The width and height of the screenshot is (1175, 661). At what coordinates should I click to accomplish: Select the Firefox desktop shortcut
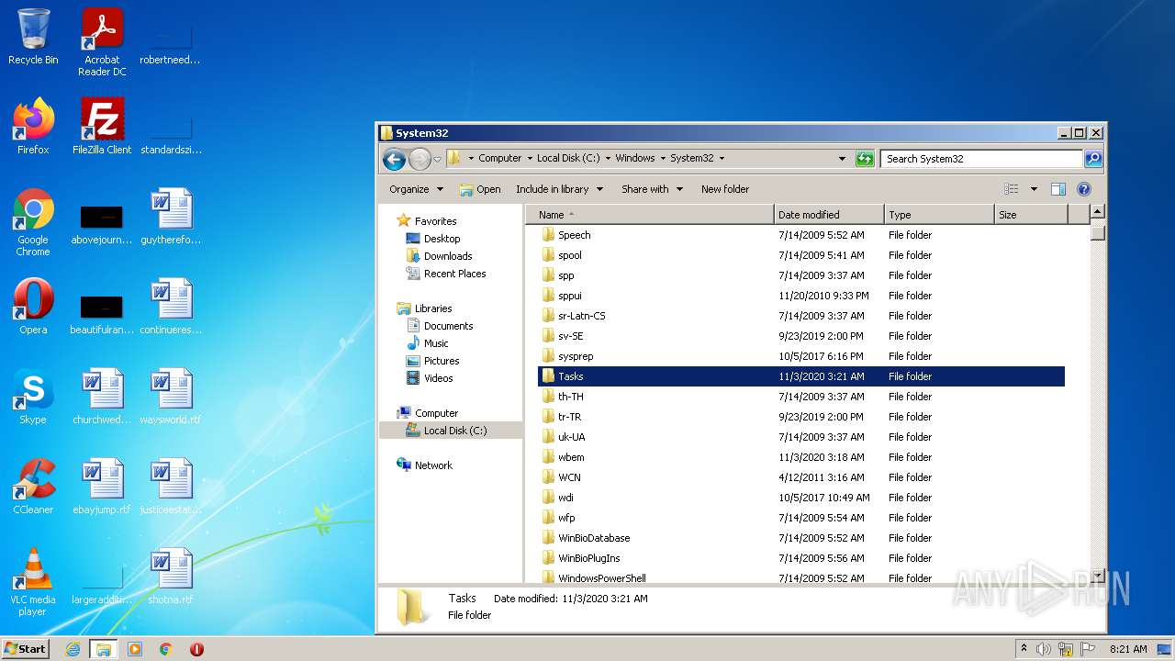pyautogui.click(x=33, y=127)
